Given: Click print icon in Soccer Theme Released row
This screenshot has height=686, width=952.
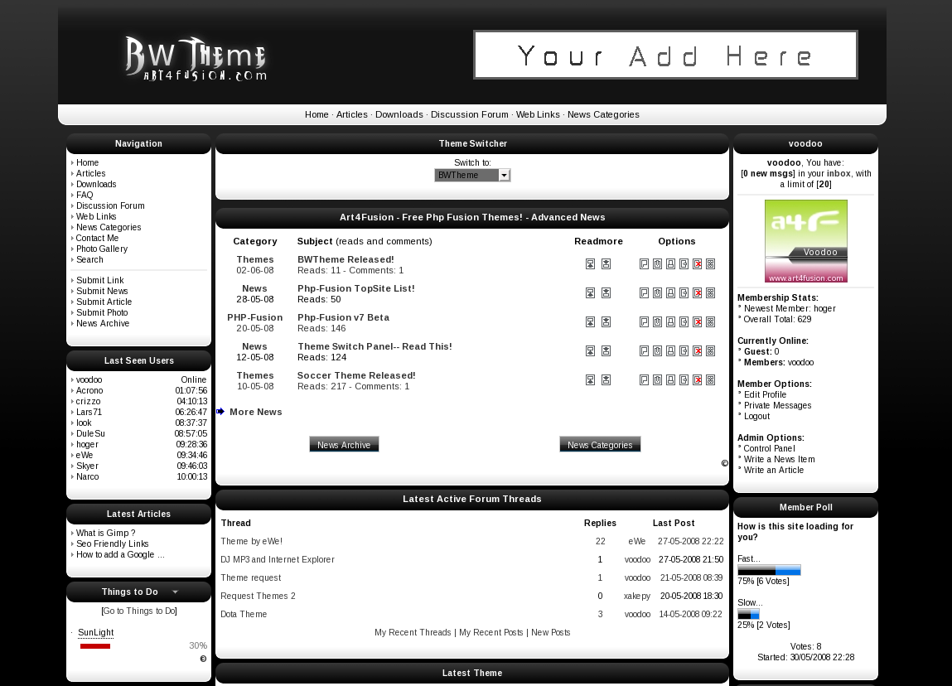Looking at the screenshot, I should point(671,380).
